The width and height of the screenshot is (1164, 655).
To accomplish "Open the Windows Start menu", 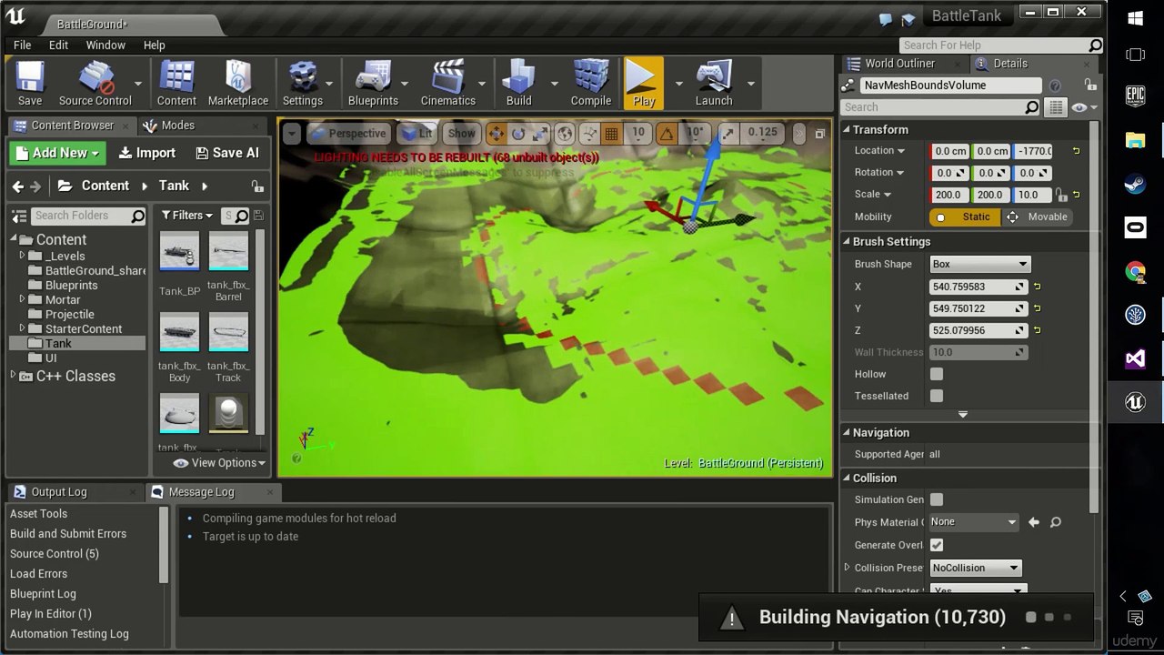I will tap(1136, 18).
